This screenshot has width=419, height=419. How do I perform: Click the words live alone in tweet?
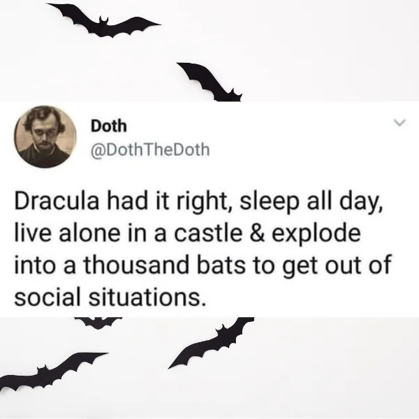click(68, 233)
